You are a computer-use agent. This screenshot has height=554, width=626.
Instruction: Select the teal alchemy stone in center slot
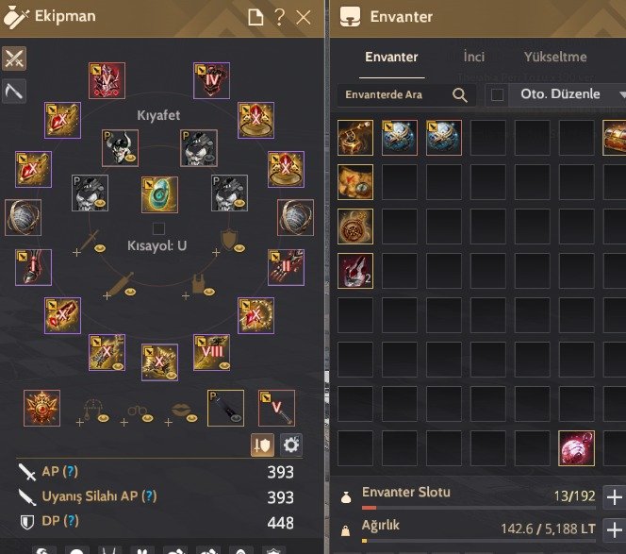pos(159,194)
